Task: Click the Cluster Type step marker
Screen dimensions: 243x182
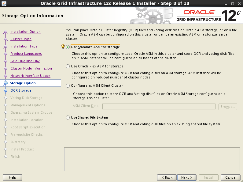Action: click(x=6, y=39)
